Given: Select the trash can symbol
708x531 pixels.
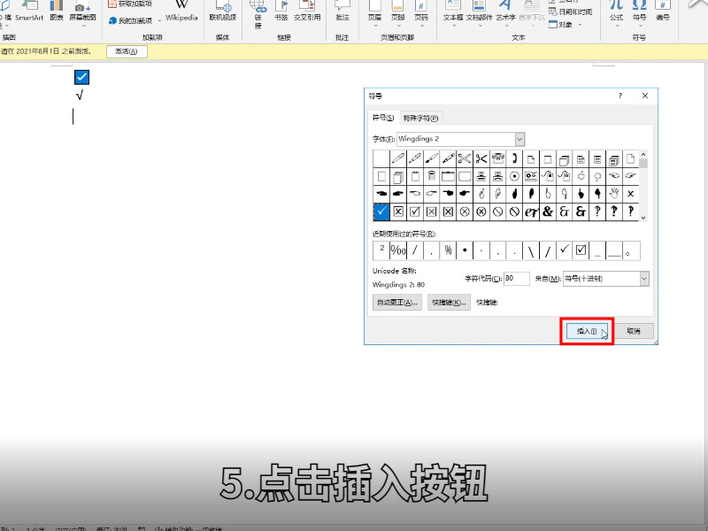Looking at the screenshot, I should point(432,176).
